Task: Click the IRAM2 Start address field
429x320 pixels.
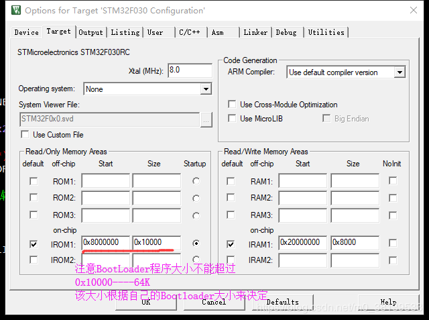Action: 303,260
